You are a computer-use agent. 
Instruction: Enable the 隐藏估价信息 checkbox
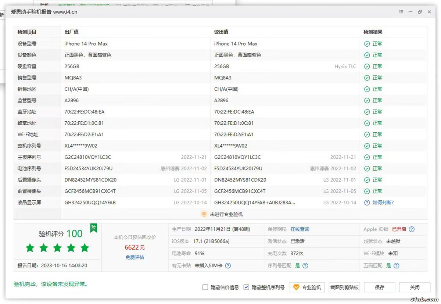point(205,287)
